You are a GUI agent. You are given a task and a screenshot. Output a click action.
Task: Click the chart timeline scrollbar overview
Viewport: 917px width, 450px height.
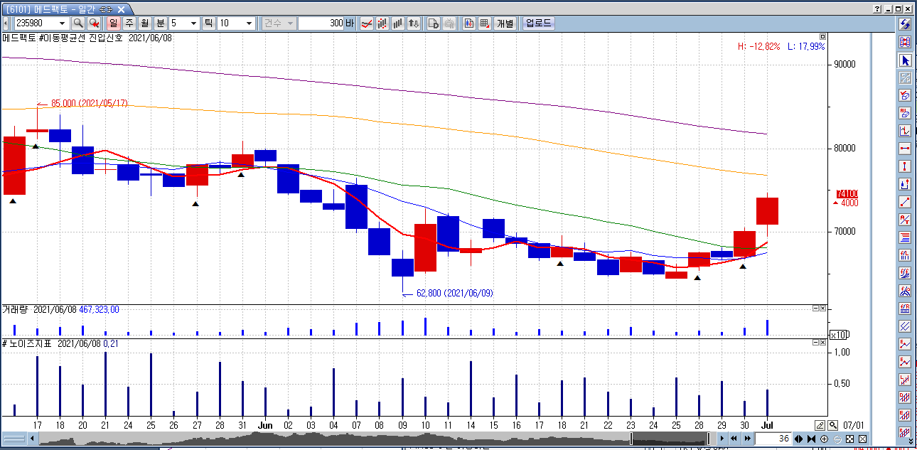pos(334,439)
